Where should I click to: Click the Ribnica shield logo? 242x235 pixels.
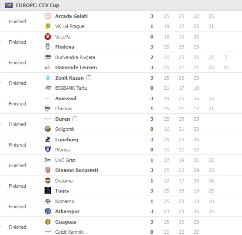(x=48, y=149)
